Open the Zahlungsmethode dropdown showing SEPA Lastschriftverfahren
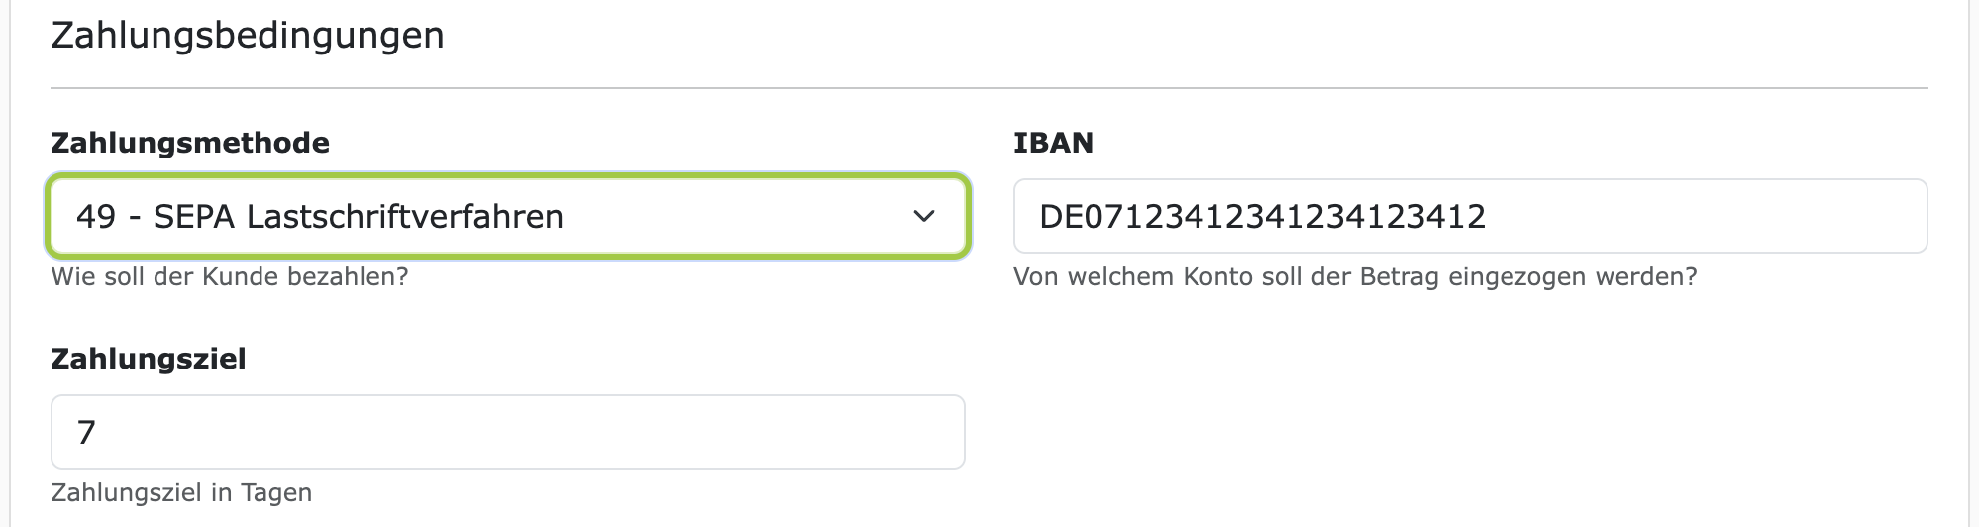Image resolution: width=1979 pixels, height=527 pixels. 507,216
